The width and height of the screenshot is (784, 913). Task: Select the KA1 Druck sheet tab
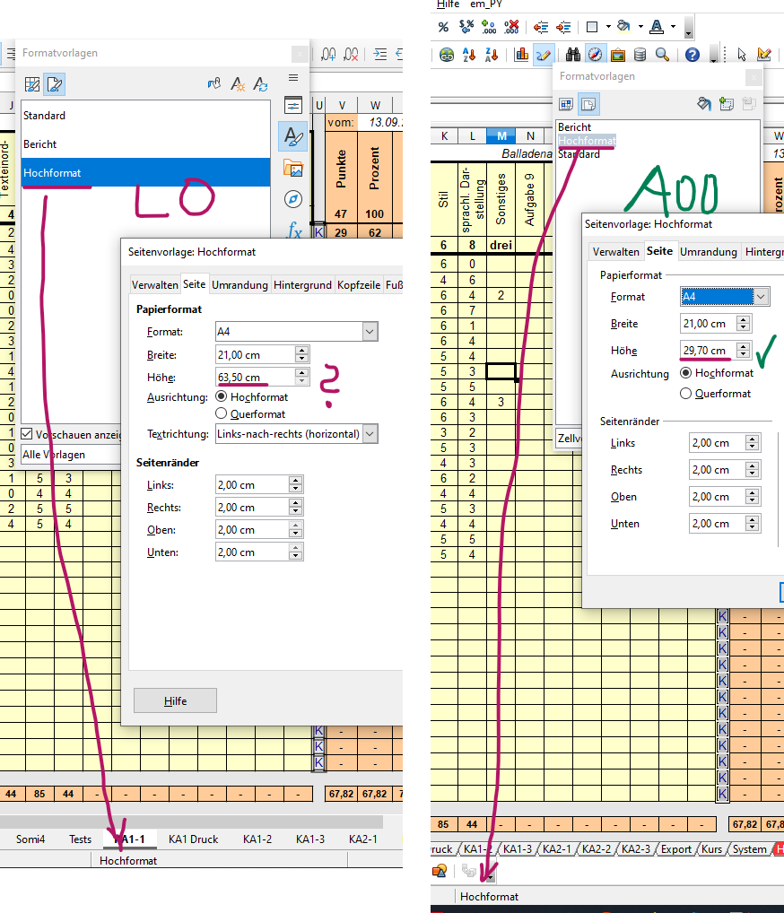point(193,839)
